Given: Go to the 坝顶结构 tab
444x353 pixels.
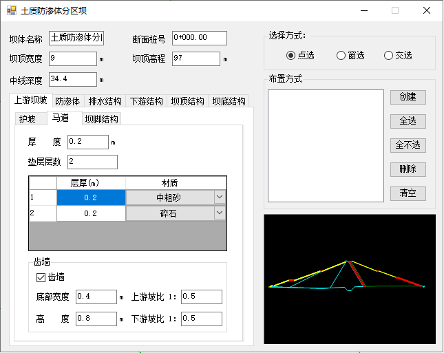Looking at the screenshot, I should [187, 101].
